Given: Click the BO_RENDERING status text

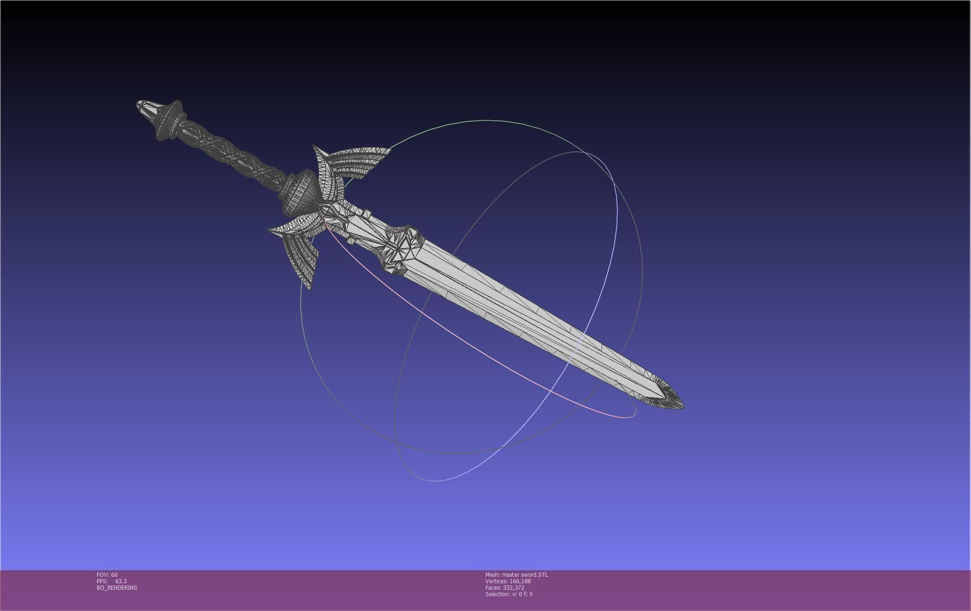Looking at the screenshot, I should coord(117,587).
